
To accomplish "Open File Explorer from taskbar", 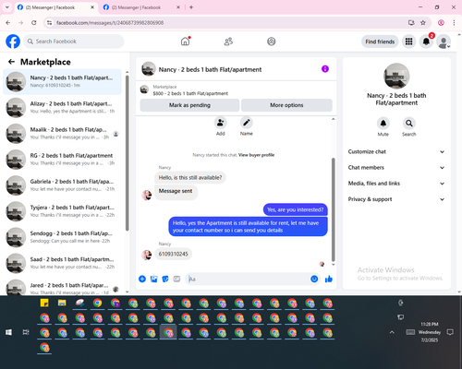I will 62,303.
